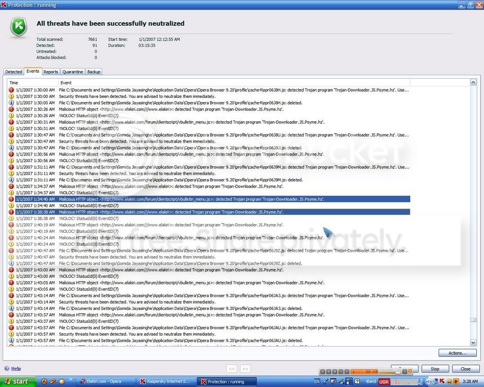Click yellow warning icon on 1:34:37 AM !NOLOC! row
The width and height of the screenshot is (484, 387).
tap(11, 193)
